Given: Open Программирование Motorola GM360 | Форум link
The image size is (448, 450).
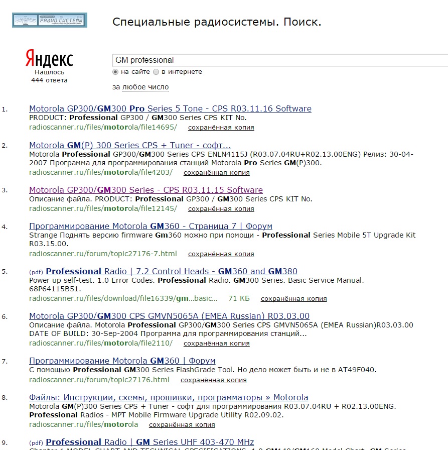Looking at the screenshot, I should [122, 361].
